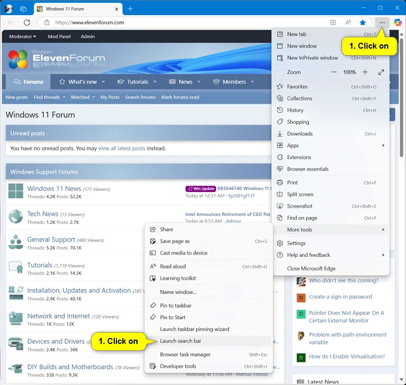Click the Admin link
The height and width of the screenshot is (385, 406).
tap(88, 36)
